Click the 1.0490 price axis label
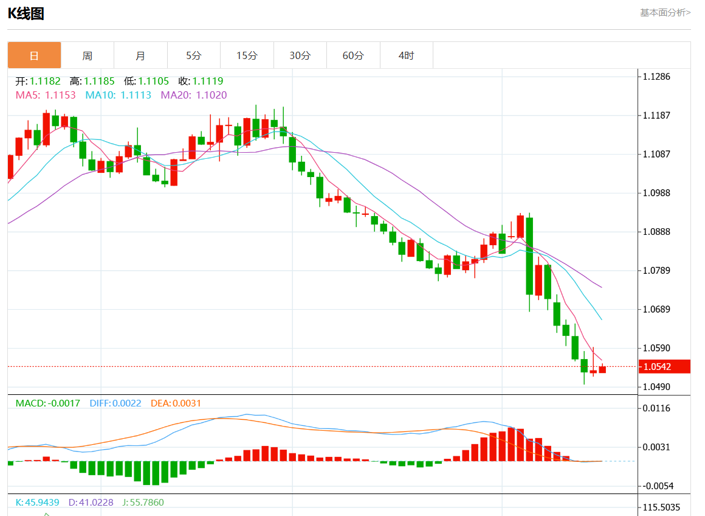 click(x=656, y=387)
